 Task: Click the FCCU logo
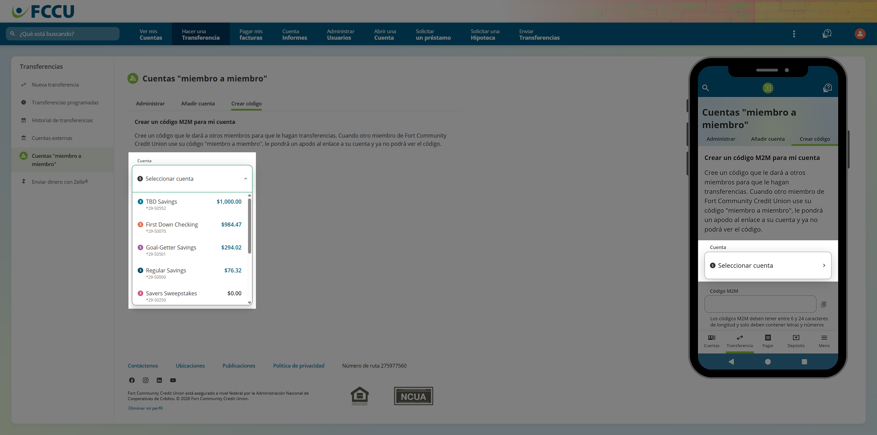(x=43, y=11)
